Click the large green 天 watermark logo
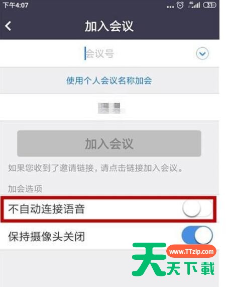 click(x=150, y=259)
